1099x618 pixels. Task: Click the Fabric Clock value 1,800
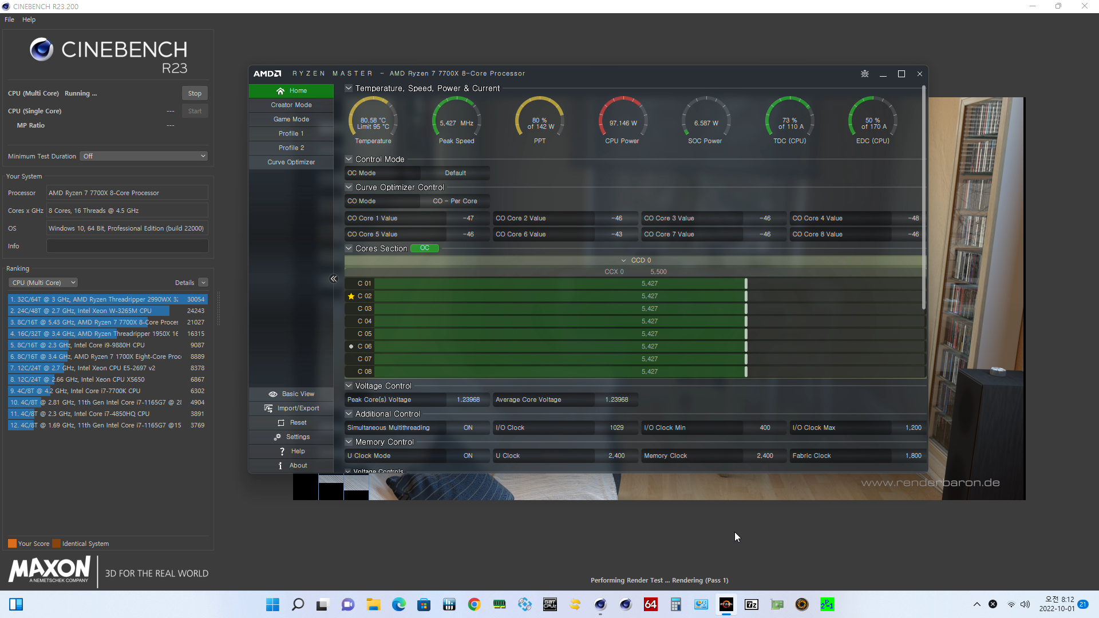pyautogui.click(x=913, y=455)
